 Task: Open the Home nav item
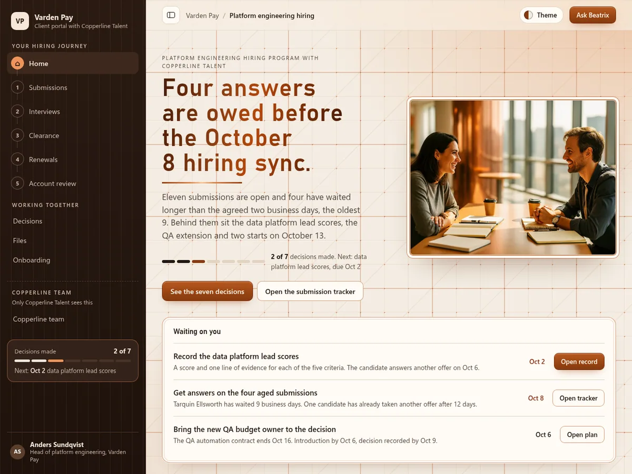pyautogui.click(x=73, y=63)
